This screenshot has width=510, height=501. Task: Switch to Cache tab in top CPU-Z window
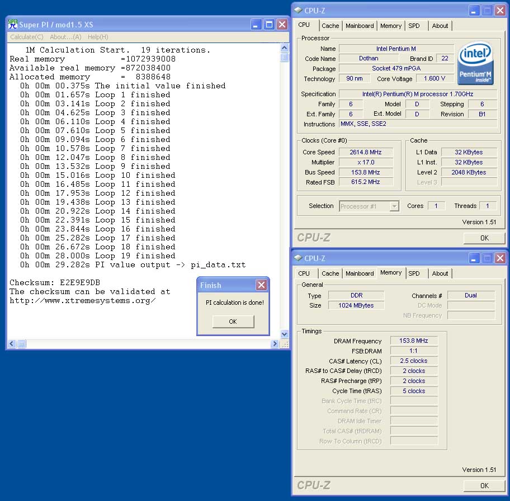[330, 26]
